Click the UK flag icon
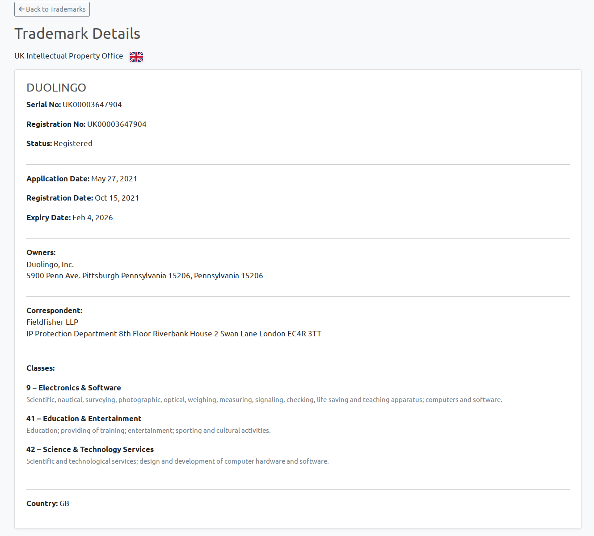The image size is (594, 536). [x=136, y=56]
